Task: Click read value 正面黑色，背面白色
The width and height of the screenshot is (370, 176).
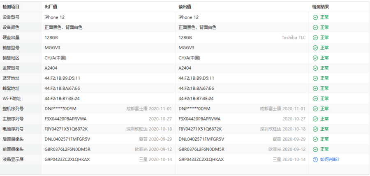Action: [197, 28]
